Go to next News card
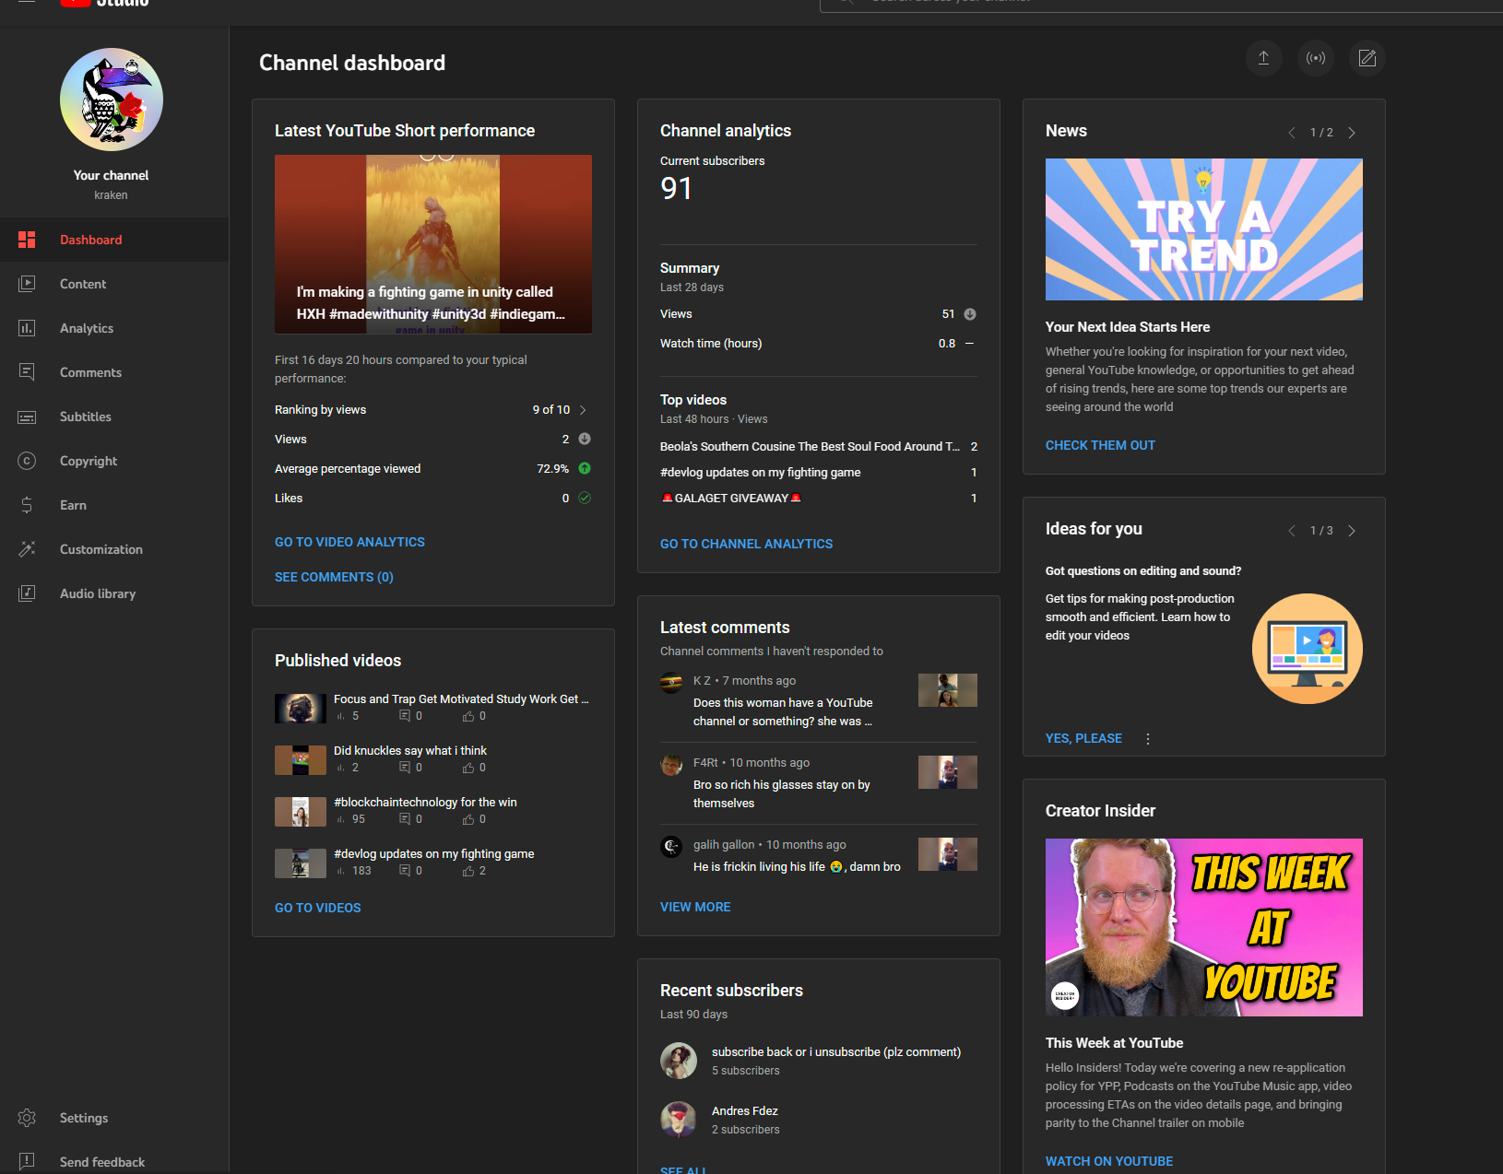 (1352, 133)
